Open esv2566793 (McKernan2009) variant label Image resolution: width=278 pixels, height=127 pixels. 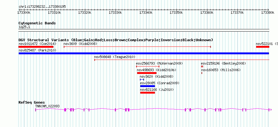[159, 63]
